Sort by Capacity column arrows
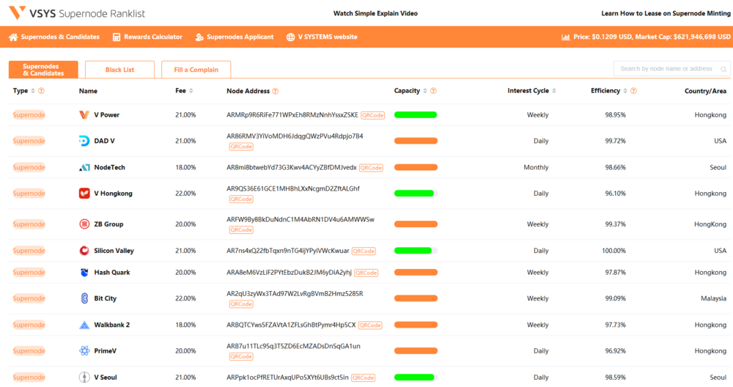Image resolution: width=733 pixels, height=387 pixels. [x=425, y=91]
